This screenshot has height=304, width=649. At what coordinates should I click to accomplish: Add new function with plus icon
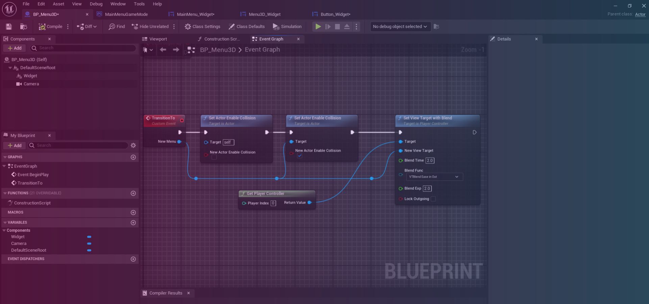click(x=133, y=193)
